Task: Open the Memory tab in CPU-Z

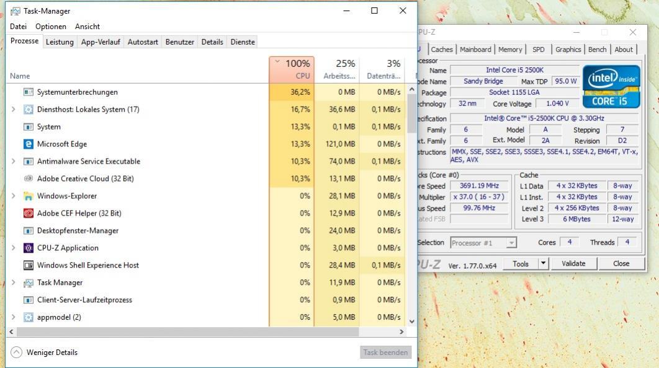Action: tap(510, 50)
